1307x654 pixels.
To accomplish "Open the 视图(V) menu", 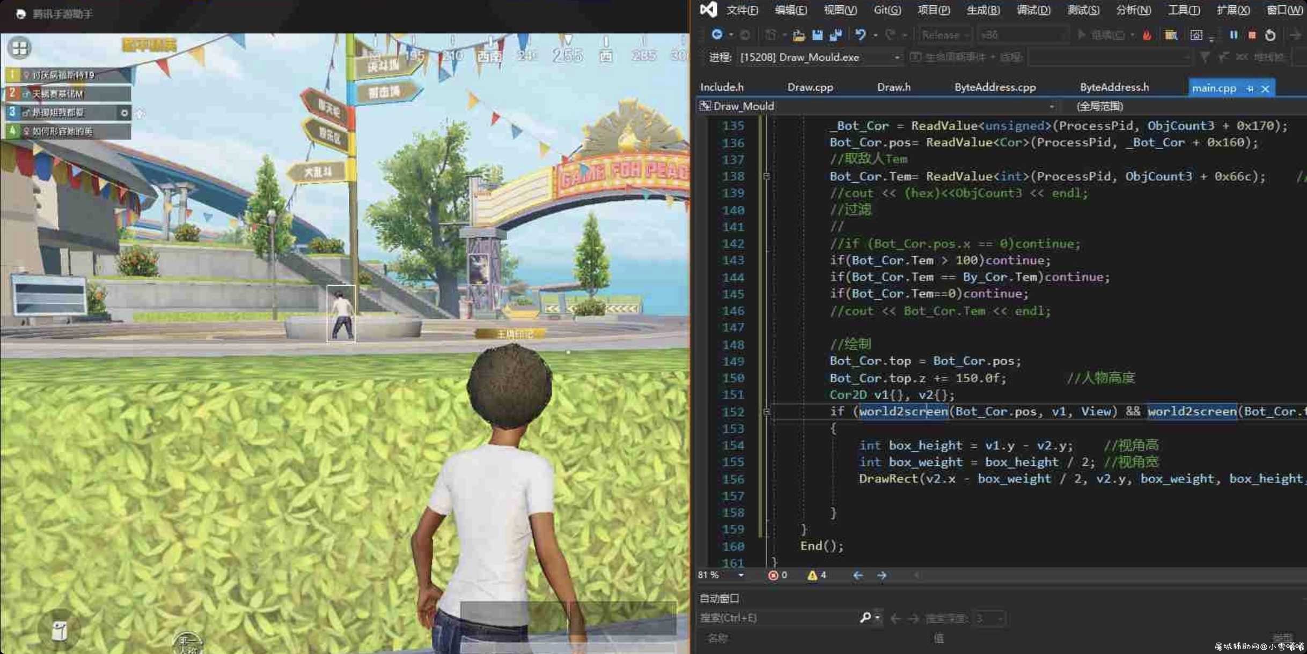I will point(840,10).
